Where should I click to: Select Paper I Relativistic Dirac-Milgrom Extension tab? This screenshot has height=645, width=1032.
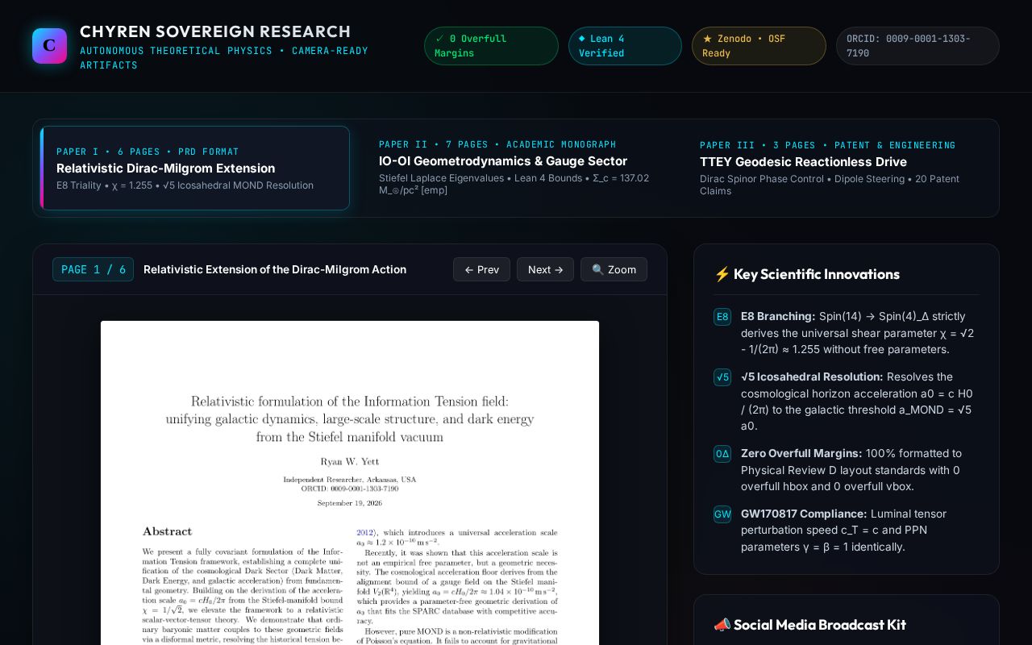click(x=195, y=168)
